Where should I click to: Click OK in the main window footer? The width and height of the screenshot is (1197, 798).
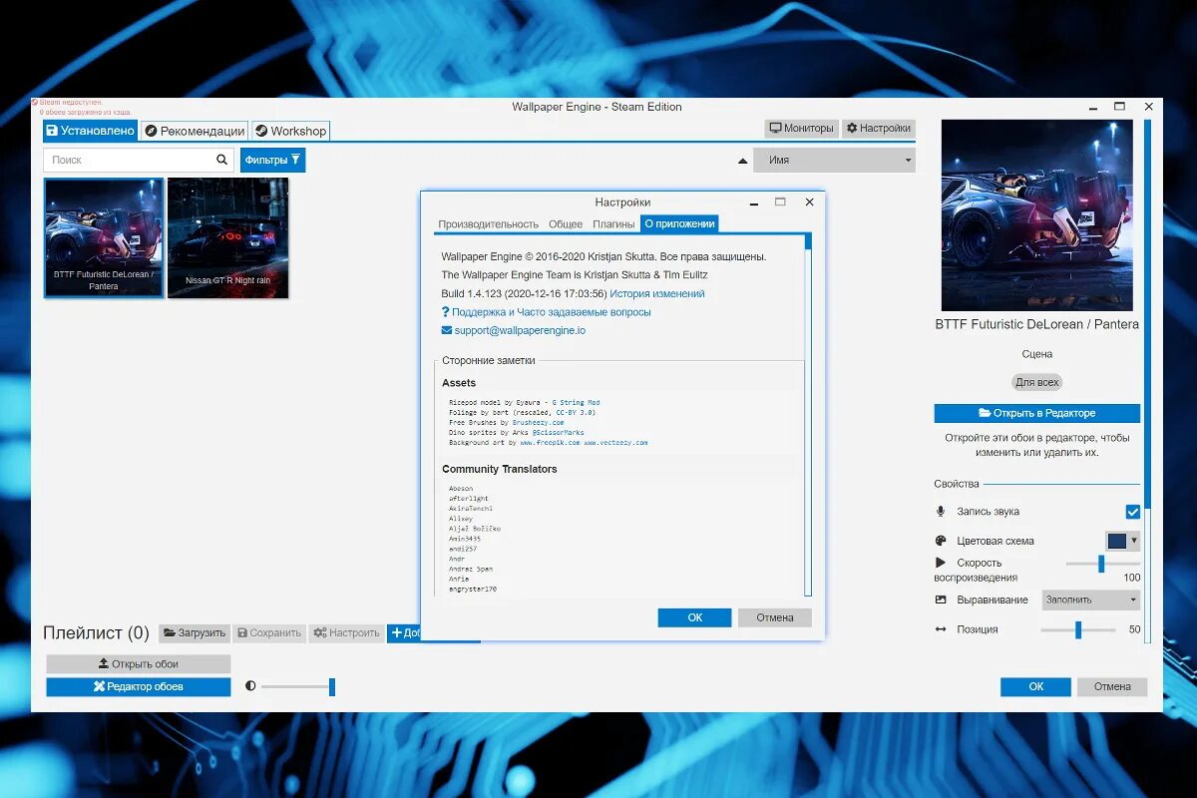coord(1036,686)
